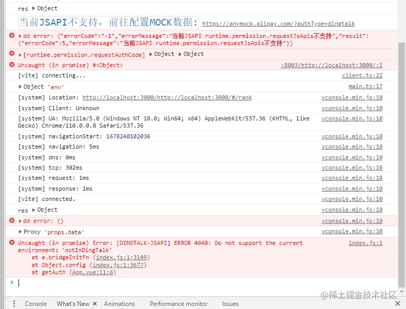
Task: Expand the Proxy 'props.data' entry
Action: [20, 232]
